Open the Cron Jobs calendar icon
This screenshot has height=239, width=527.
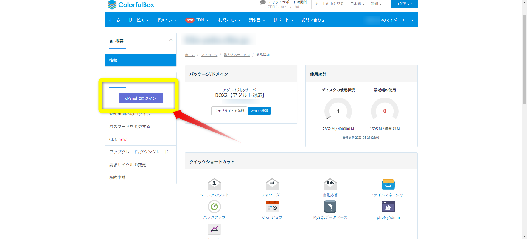click(272, 207)
